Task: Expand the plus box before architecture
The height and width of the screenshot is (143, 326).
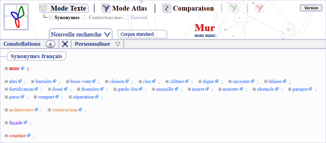Action: (x=6, y=110)
